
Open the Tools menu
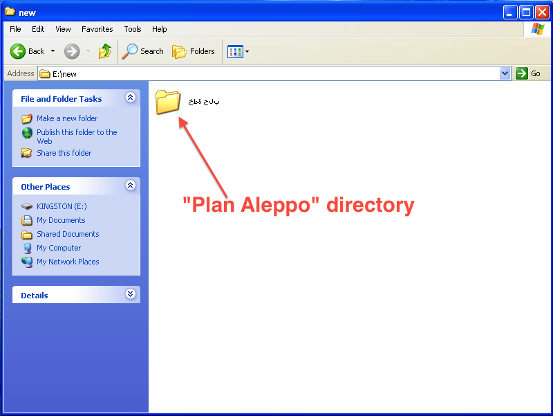(133, 29)
